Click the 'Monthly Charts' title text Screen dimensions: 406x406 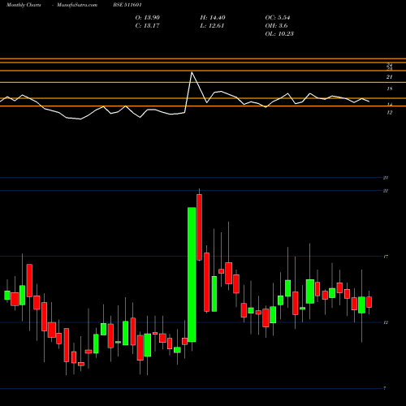[x=24, y=5]
